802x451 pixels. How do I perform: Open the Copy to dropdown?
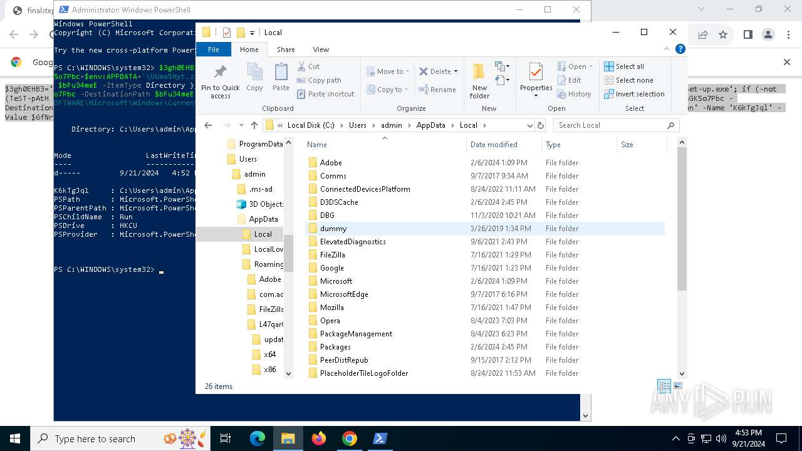click(x=388, y=90)
